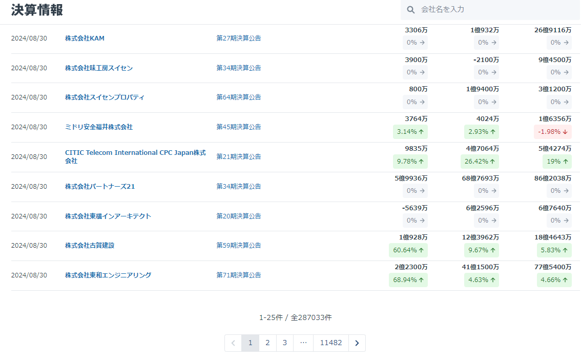The height and width of the screenshot is (360, 581).
Task: Click the 9.67% up badge
Action: pyautogui.click(x=482, y=250)
